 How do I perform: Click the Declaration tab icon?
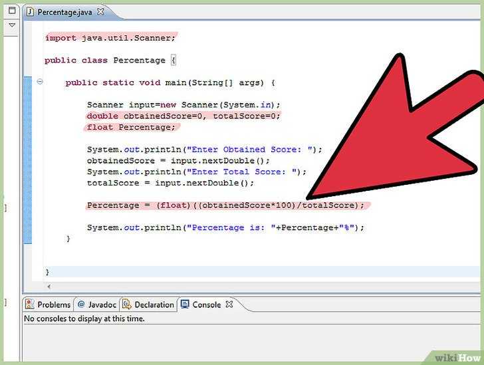point(127,304)
